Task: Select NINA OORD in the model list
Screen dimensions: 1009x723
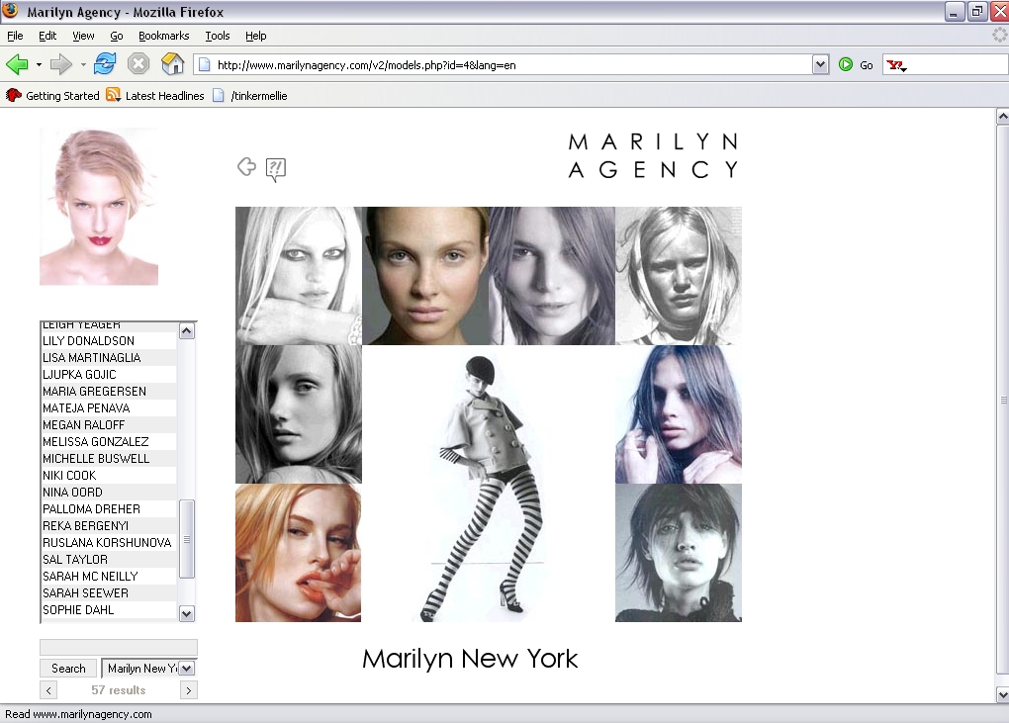Action: [x=109, y=493]
